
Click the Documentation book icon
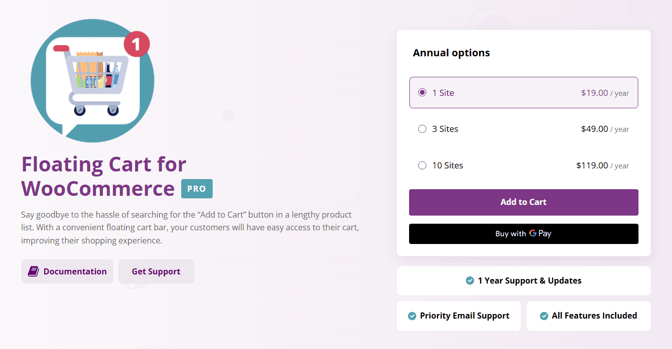click(33, 271)
